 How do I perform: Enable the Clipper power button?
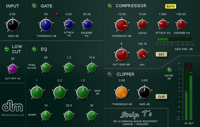click(x=110, y=74)
